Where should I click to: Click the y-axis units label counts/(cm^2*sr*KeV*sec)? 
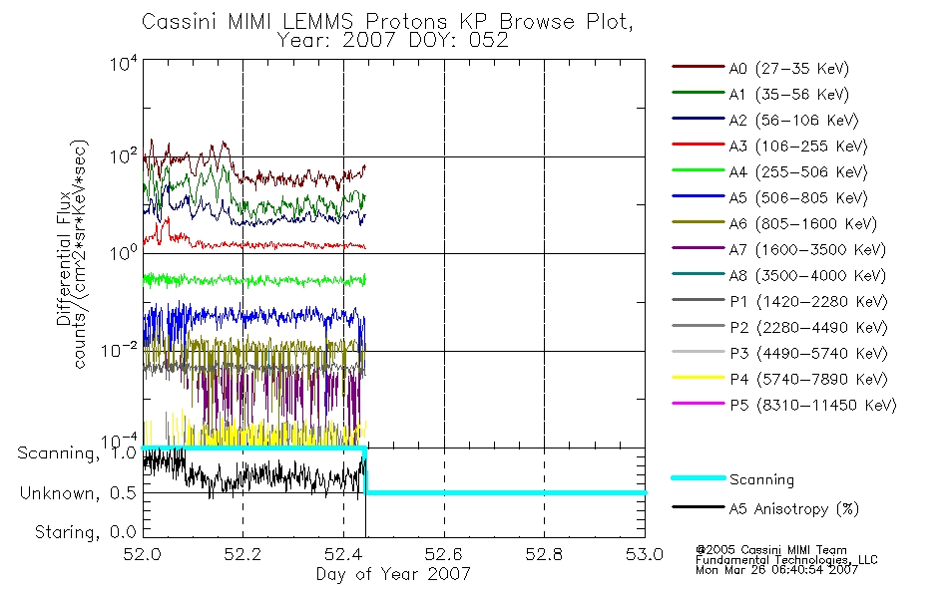pyautogui.click(x=81, y=254)
